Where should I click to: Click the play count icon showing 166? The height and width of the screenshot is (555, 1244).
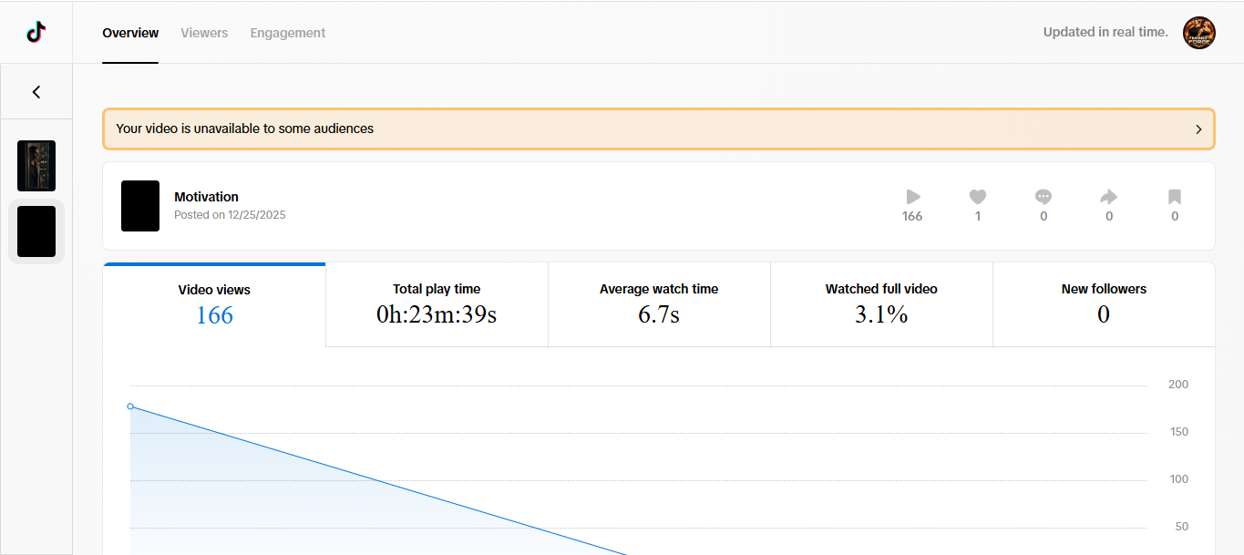(x=912, y=196)
